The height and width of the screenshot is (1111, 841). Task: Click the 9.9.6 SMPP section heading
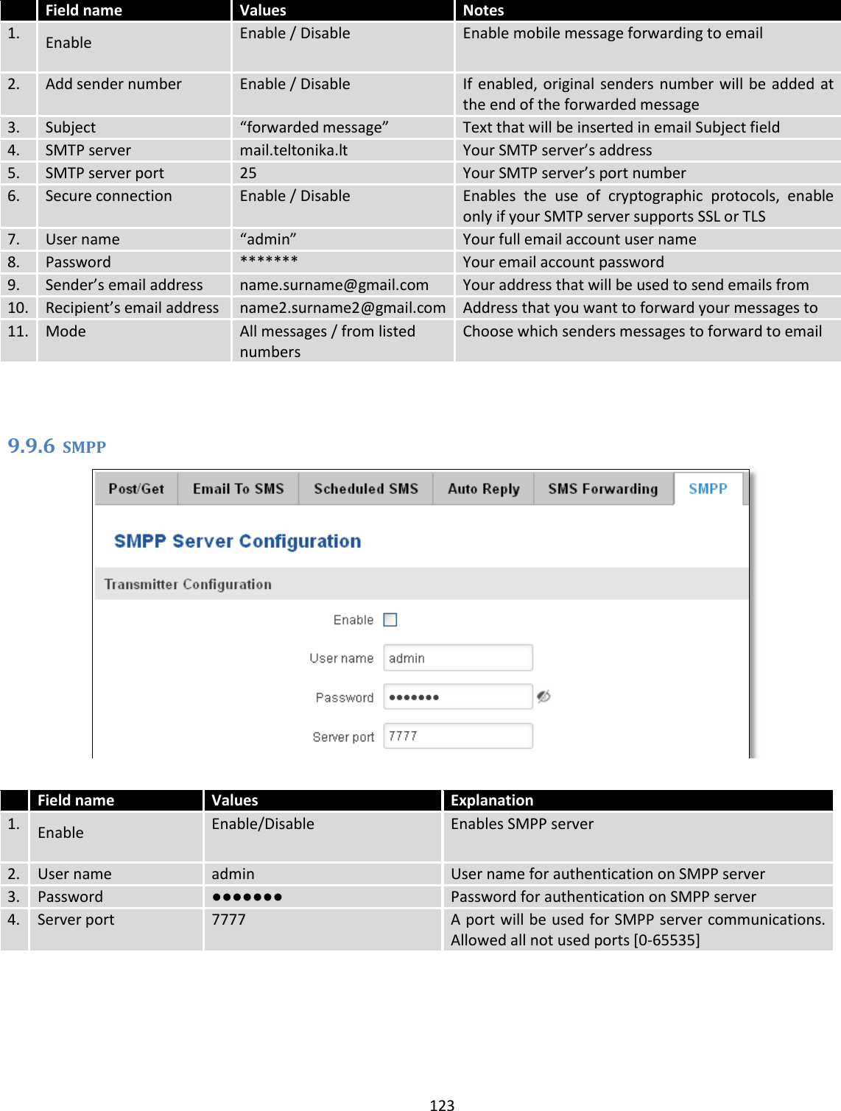(57, 446)
